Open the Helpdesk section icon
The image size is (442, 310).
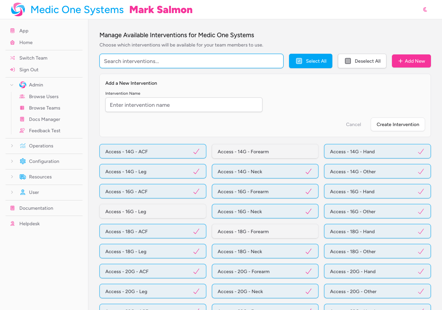pyautogui.click(x=12, y=224)
